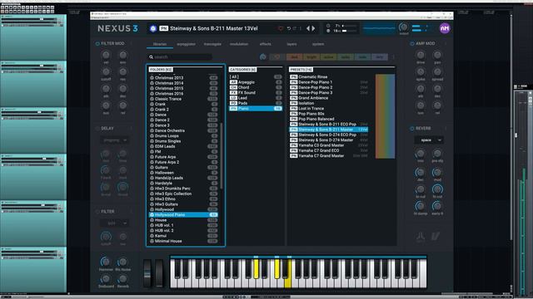Open the reverb space type dropdown
The image size is (533, 299).
tap(429, 140)
